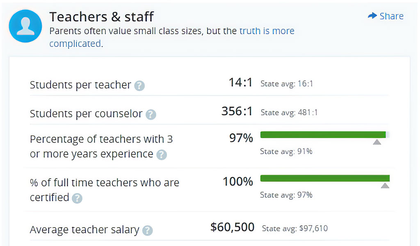Click state avg triangle marker under experience bar
Viewport: 420px width, 246px height.
[x=377, y=142]
